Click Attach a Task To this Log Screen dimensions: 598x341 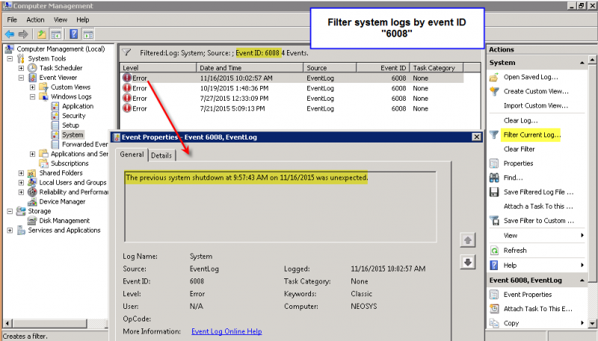click(x=538, y=206)
